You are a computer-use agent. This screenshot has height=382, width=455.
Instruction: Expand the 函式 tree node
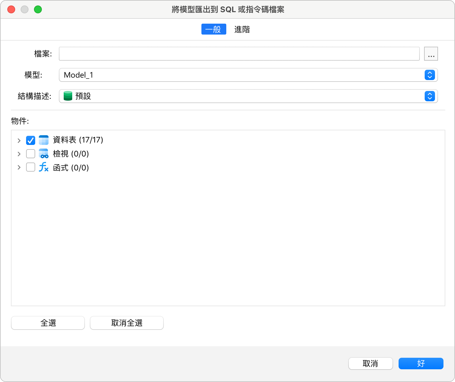click(x=19, y=167)
